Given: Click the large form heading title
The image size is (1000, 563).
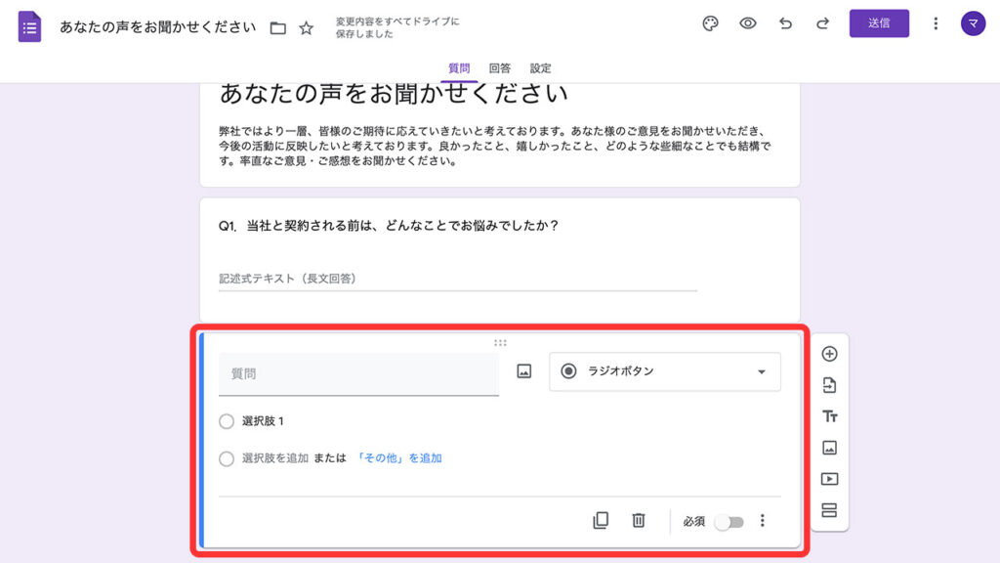Looking at the screenshot, I should point(394,94).
